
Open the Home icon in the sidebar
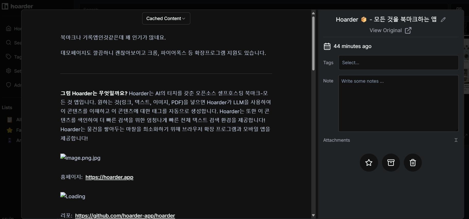tap(9, 28)
